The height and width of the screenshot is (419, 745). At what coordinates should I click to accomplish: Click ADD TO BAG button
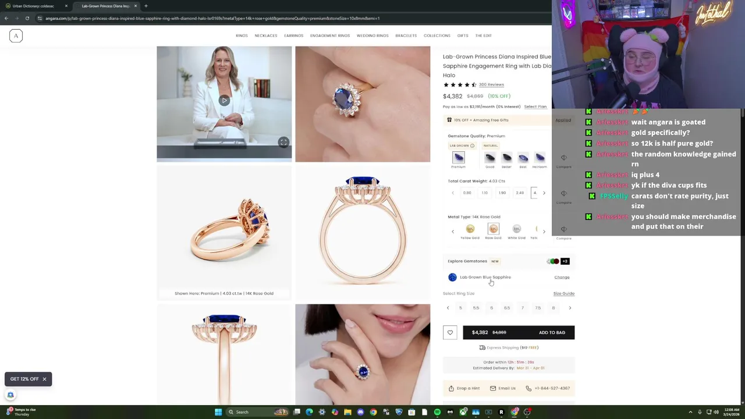519,332
